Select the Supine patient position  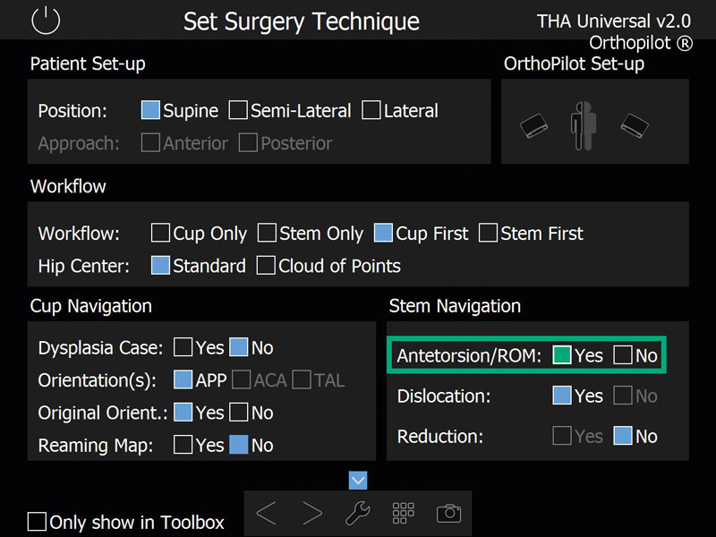click(152, 110)
